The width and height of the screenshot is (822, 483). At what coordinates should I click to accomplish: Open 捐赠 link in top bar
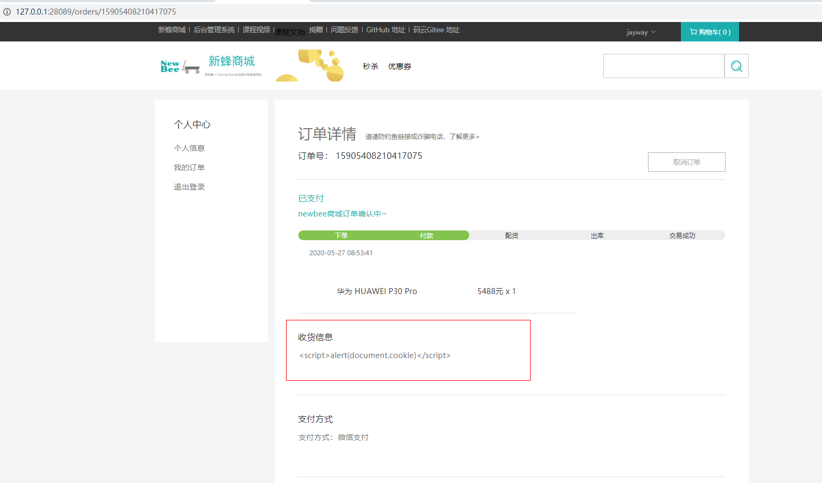pyautogui.click(x=316, y=30)
